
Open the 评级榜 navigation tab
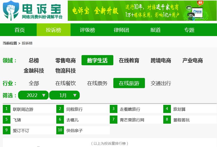[87, 30]
